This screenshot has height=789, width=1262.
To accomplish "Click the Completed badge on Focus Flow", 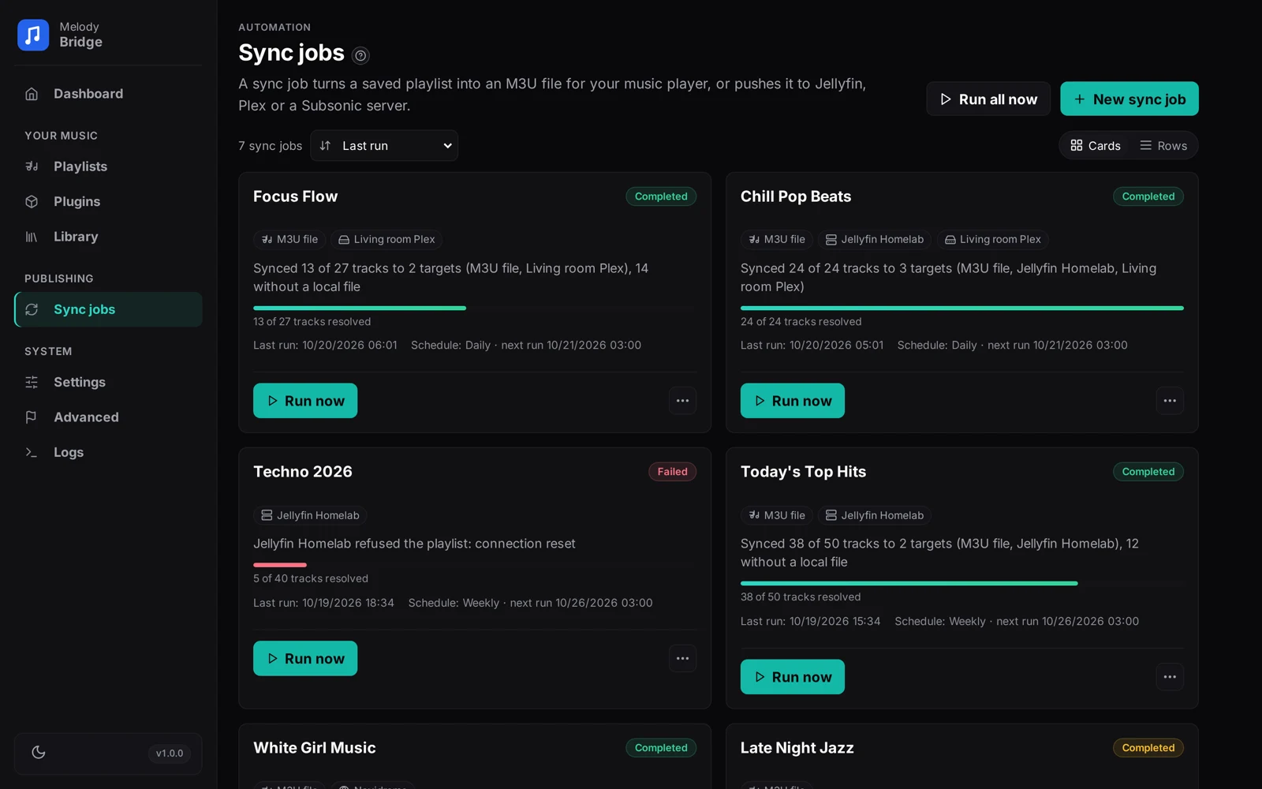I will tap(661, 196).
